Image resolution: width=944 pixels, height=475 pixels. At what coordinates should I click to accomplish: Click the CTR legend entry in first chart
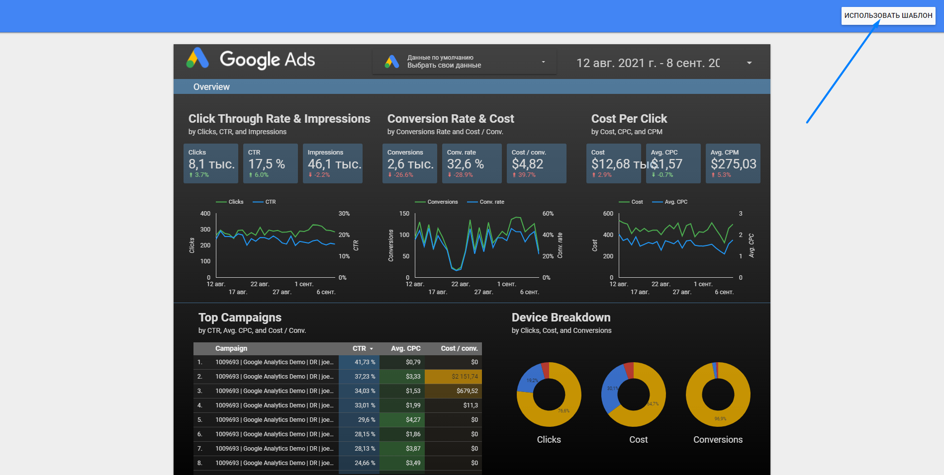coord(265,202)
